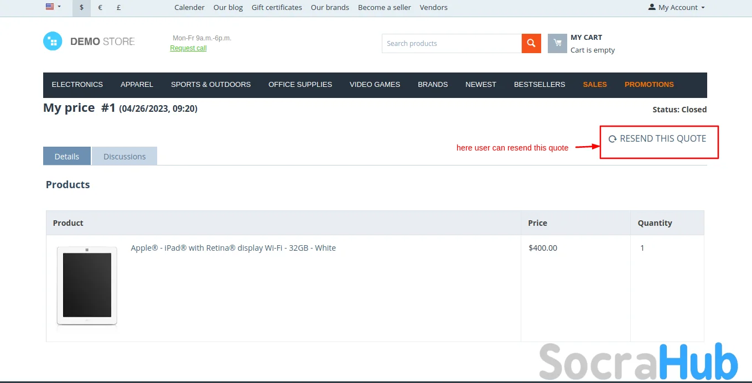Open the Bestsellers menu item
Viewport: 752px width, 383px height.
(x=540, y=85)
